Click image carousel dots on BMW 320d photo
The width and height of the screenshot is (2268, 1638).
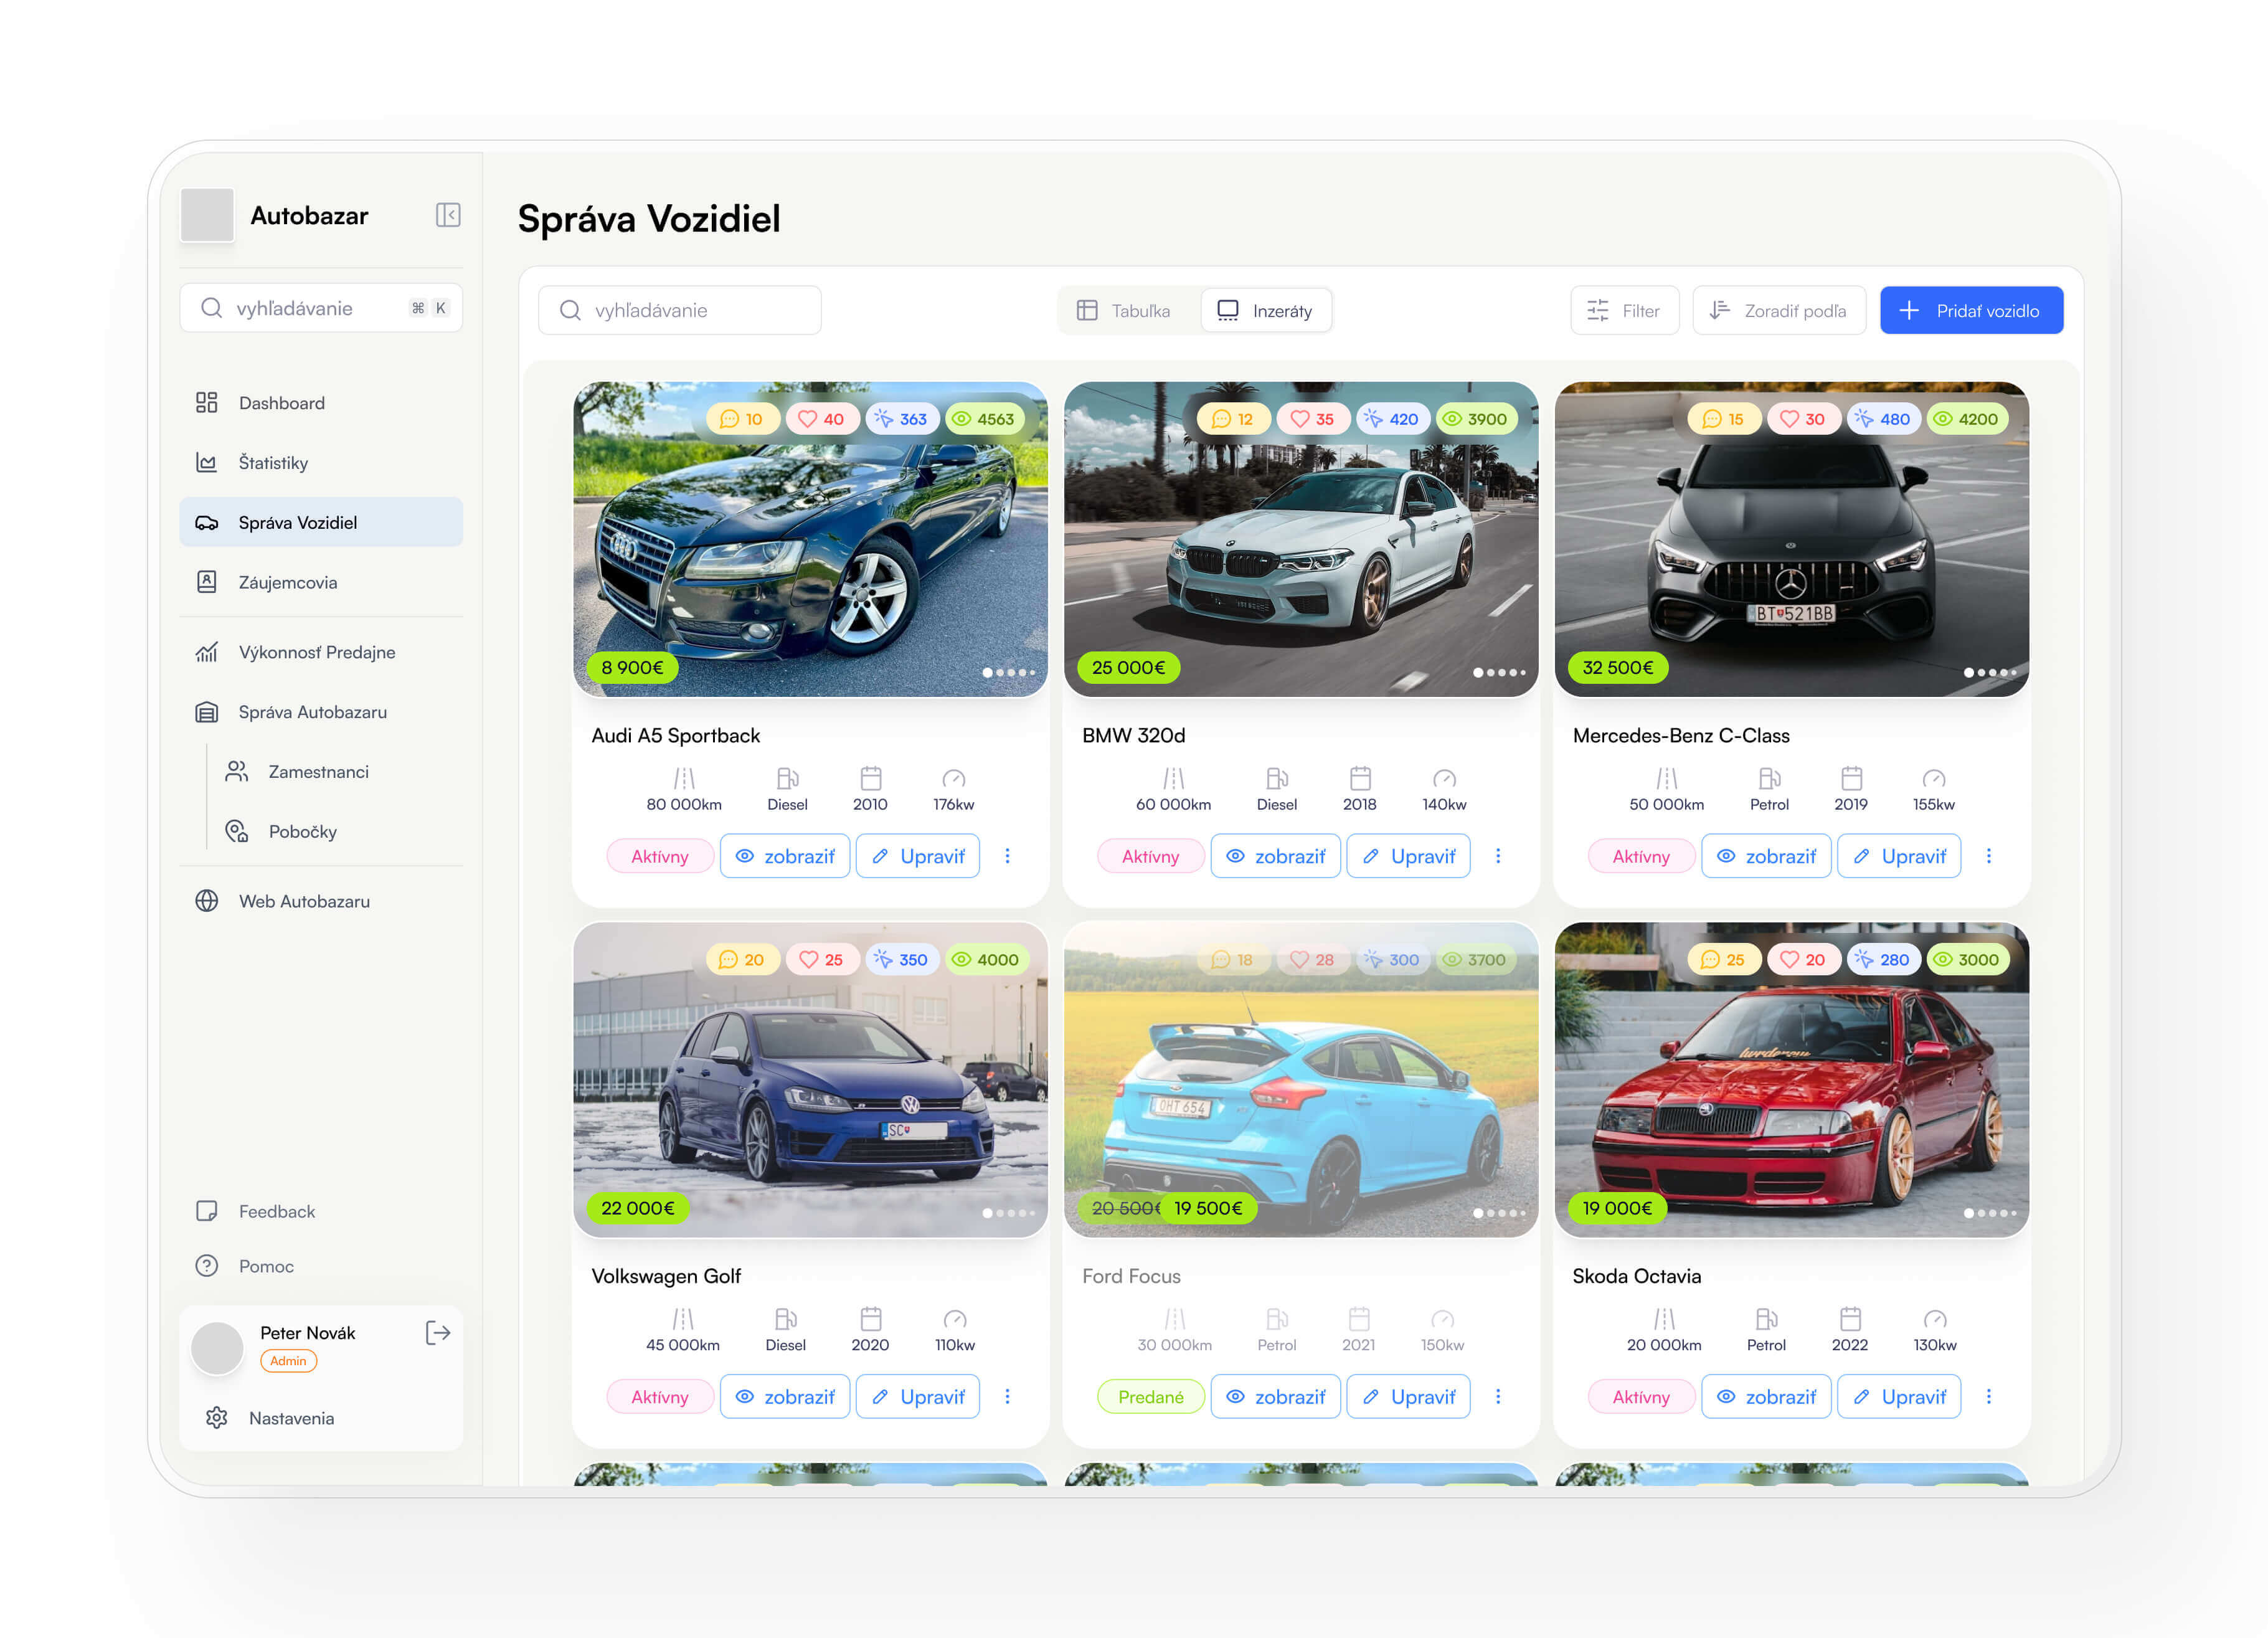[x=1498, y=672]
